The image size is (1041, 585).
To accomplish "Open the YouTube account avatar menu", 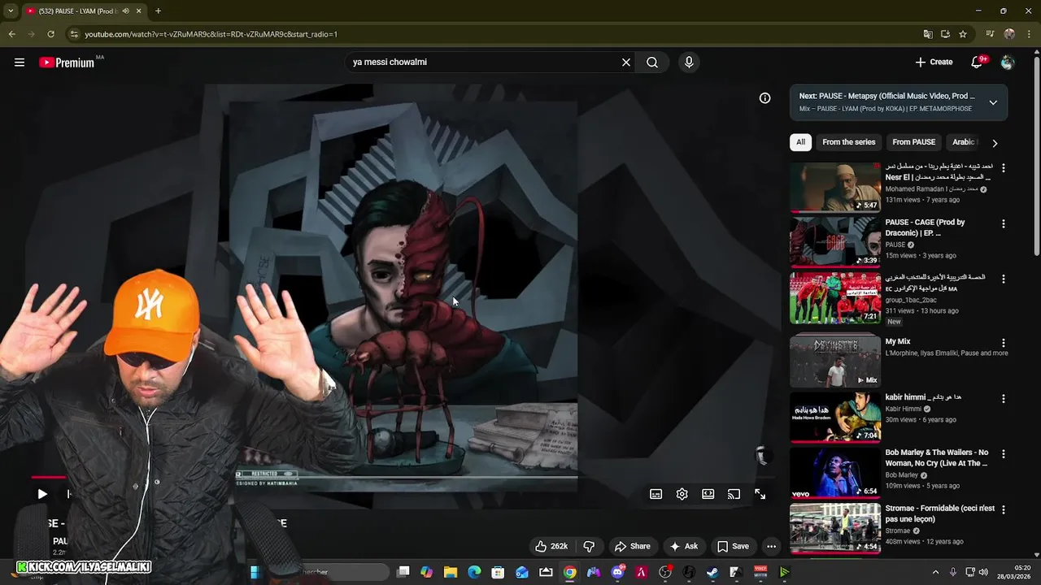I will [x=1008, y=62].
